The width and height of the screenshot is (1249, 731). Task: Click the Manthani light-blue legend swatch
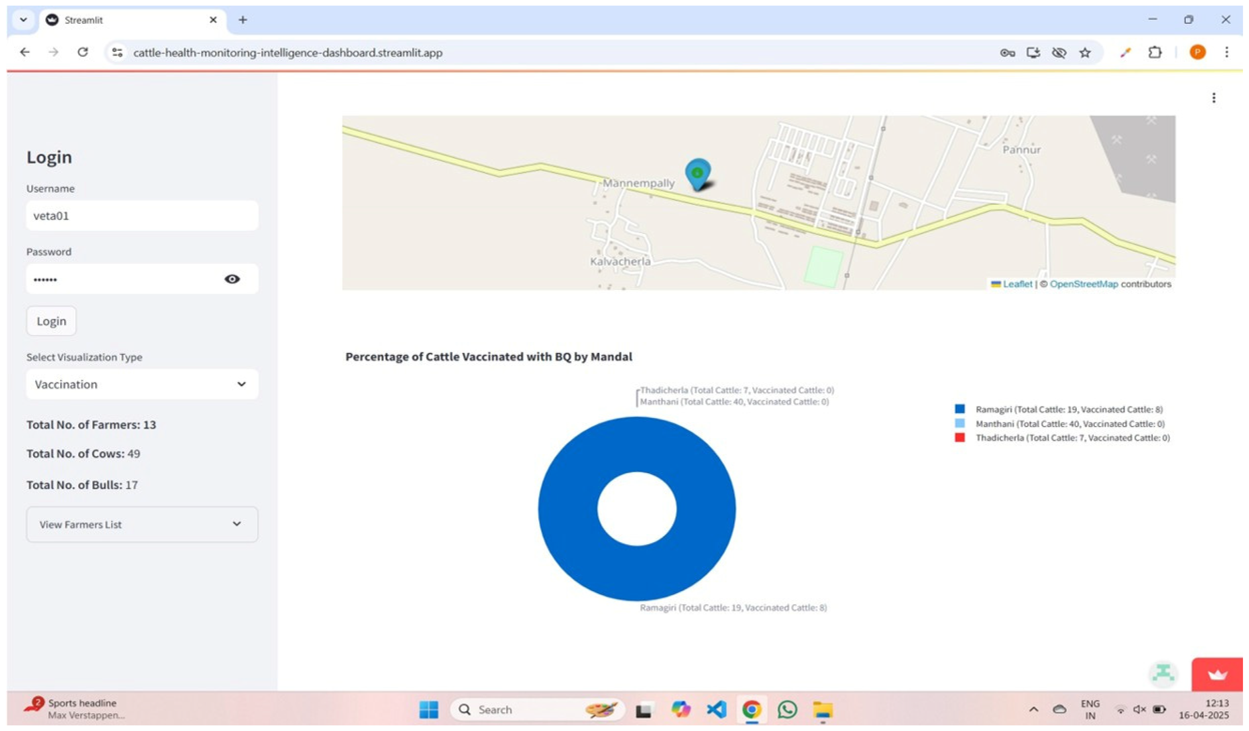pos(960,423)
